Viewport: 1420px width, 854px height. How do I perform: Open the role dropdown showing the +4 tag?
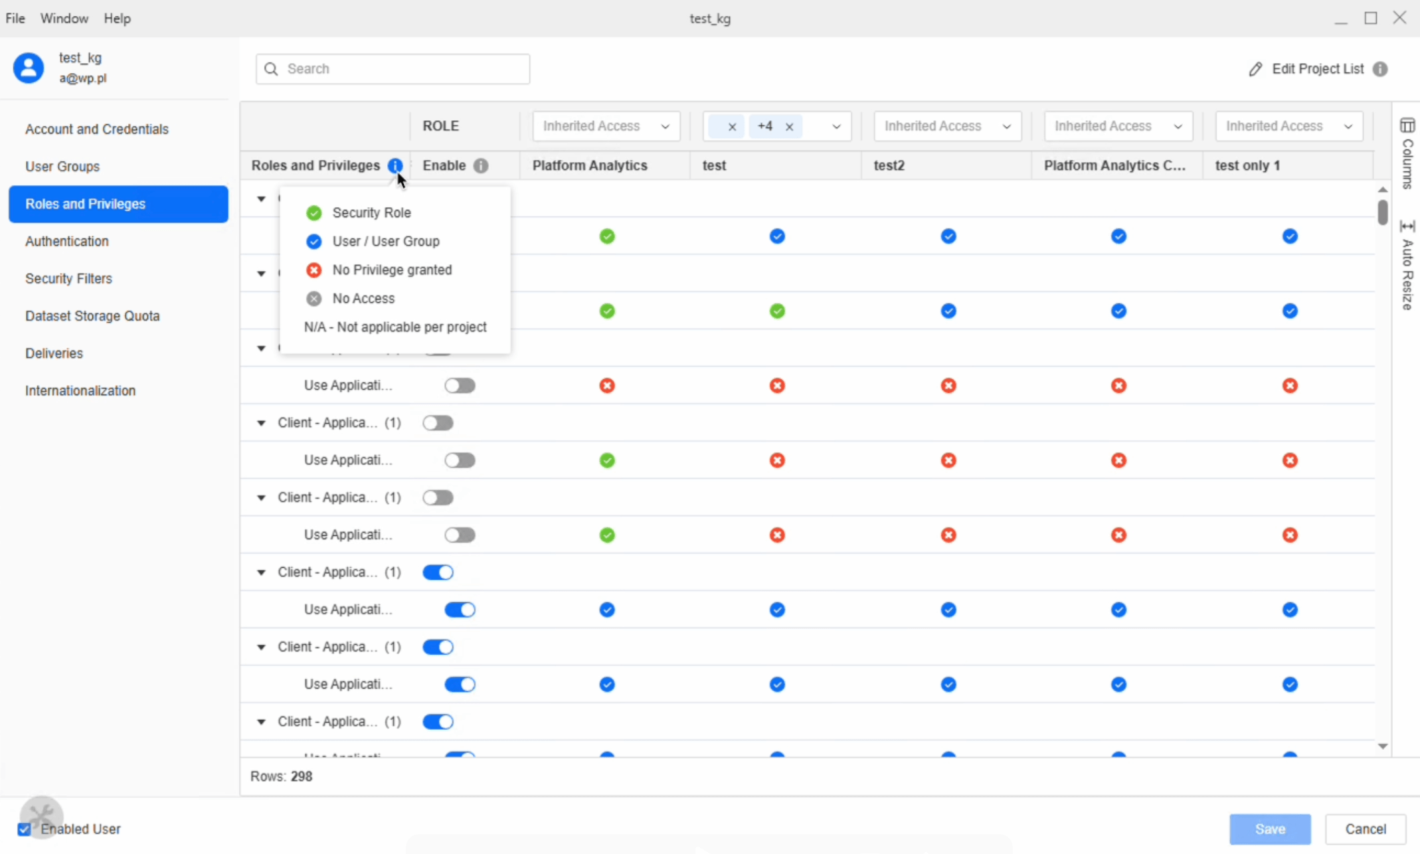coord(836,126)
